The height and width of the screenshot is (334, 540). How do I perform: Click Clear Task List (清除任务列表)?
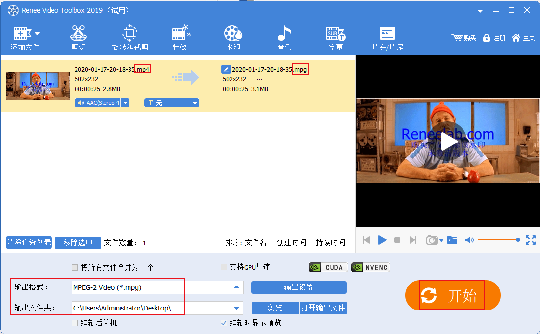pos(29,242)
